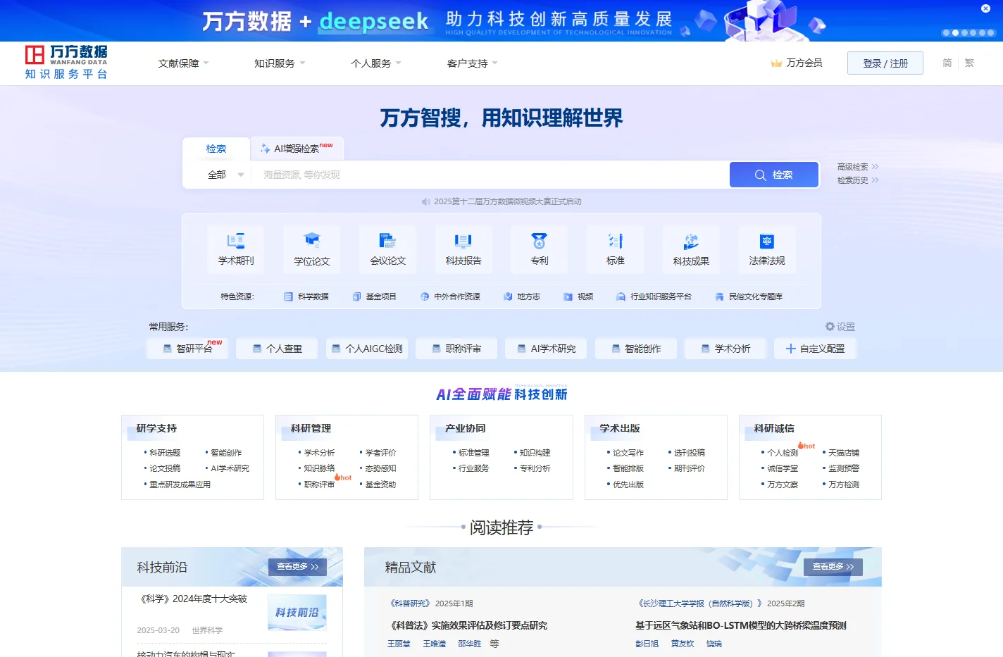Open the 全部 search scope dropdown

[x=225, y=175]
